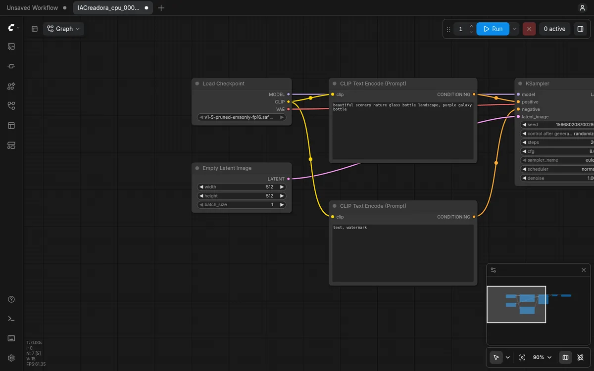Close the minimap panel

click(x=584, y=270)
